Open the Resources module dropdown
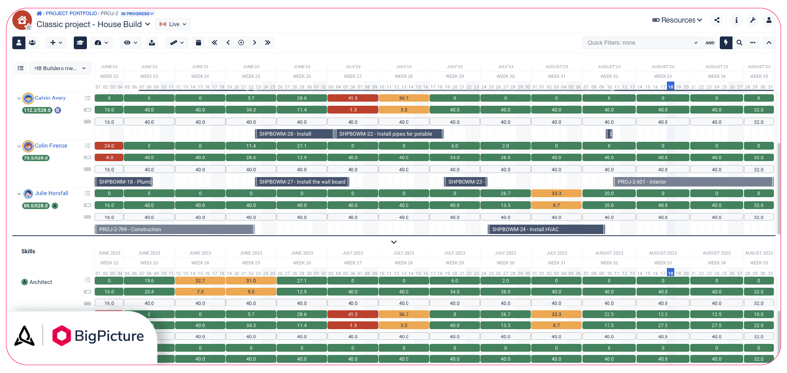This screenshot has width=787, height=373. point(677,20)
